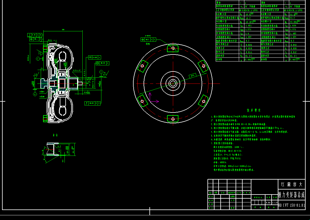This screenshot has height=220, width=310.
Task: Select the lower-left mounting lug on circular view
Action: (x=142, y=101)
